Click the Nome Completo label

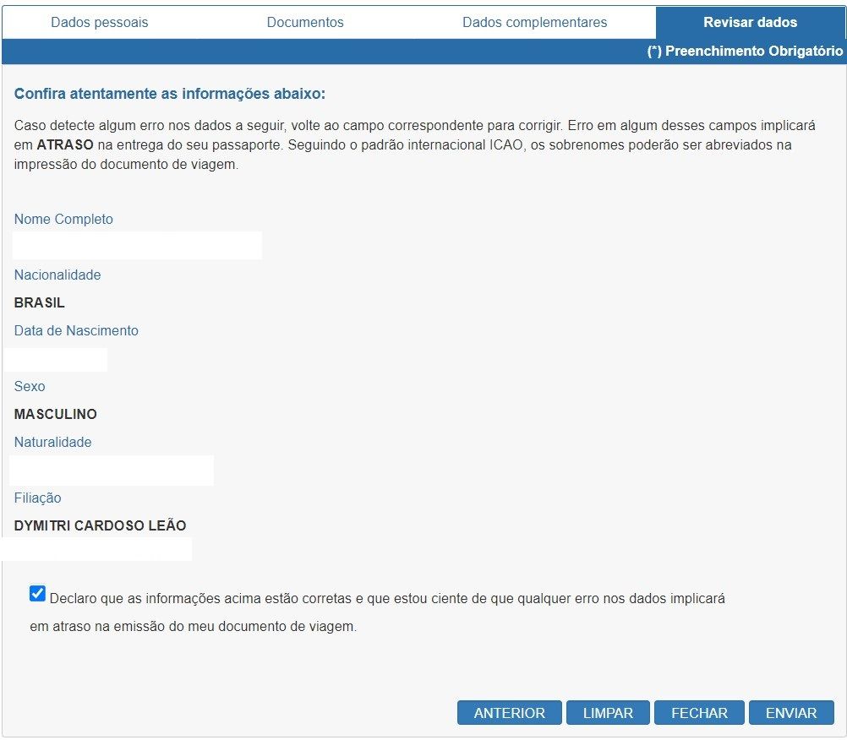63,220
